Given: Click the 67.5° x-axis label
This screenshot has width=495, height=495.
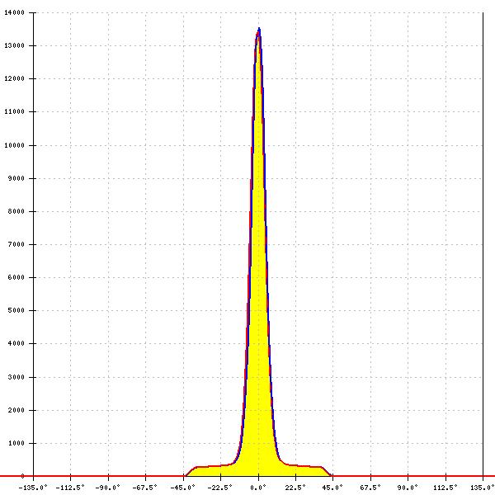Looking at the screenshot, I should pos(370,488).
